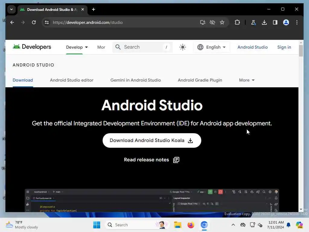
Task: Click the release notes document icon
Action: 176,160
